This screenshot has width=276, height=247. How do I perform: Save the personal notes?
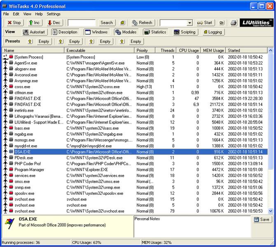(262, 219)
